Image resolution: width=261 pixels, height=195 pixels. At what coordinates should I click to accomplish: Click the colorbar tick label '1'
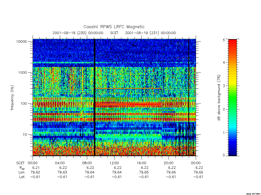pyautogui.click(x=224, y=133)
